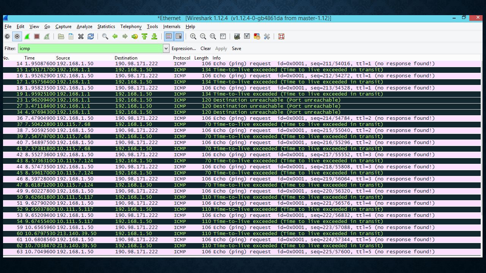Zoom in on packet text
The image size is (486, 273).
coord(193,36)
